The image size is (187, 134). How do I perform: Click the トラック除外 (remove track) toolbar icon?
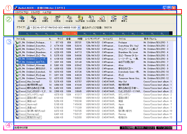pos(101,19)
